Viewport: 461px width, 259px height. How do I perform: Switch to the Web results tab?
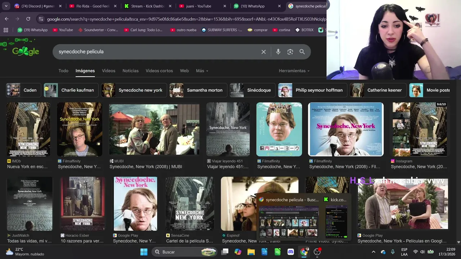pyautogui.click(x=184, y=71)
